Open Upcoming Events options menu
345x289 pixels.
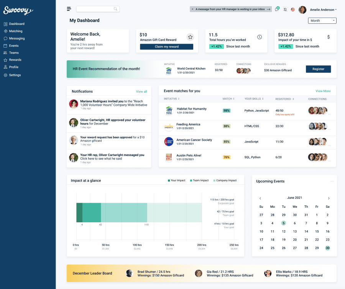[332, 181]
